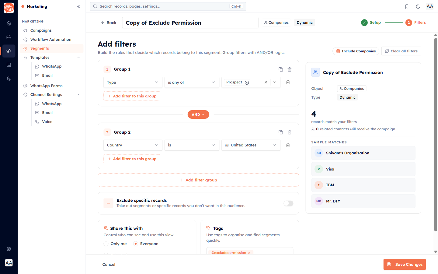Collapse the Channel Settings section
This screenshot has width=438, height=274.
point(78,95)
